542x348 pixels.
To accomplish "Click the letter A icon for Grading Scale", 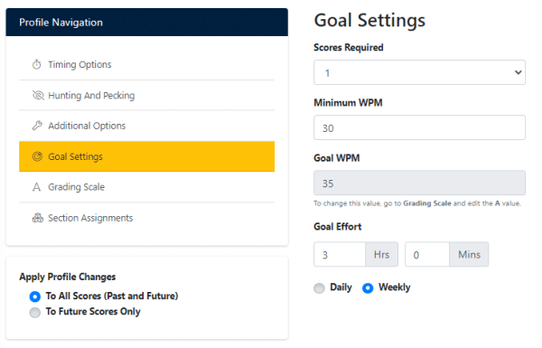I will point(37,187).
